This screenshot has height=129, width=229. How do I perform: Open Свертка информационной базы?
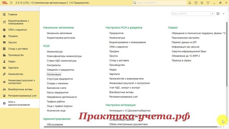(189, 51)
